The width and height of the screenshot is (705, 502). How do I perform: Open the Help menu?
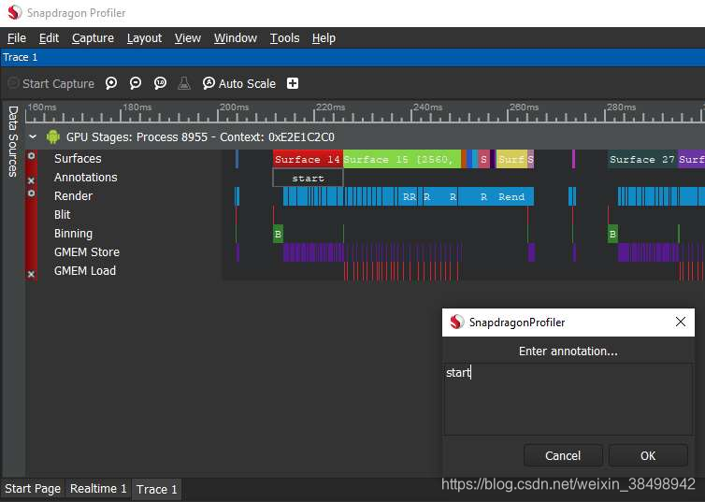point(324,38)
